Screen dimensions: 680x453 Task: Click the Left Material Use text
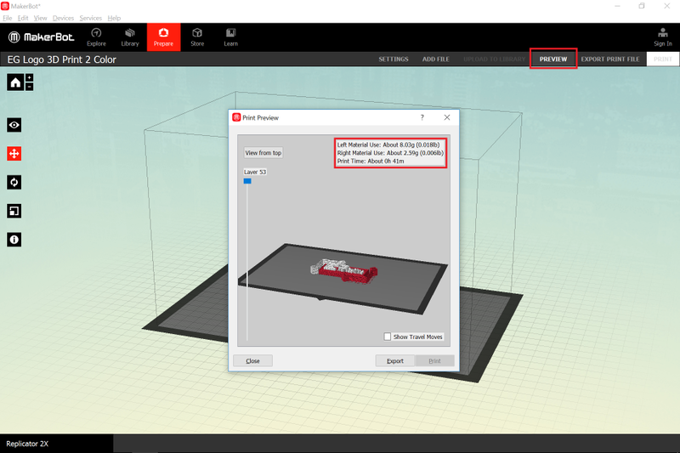[x=388, y=144]
